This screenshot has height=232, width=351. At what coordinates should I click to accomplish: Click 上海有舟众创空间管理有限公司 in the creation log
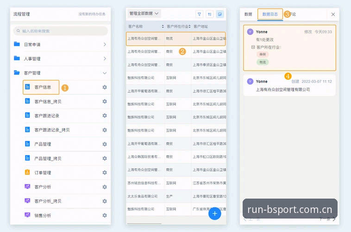point(283,90)
